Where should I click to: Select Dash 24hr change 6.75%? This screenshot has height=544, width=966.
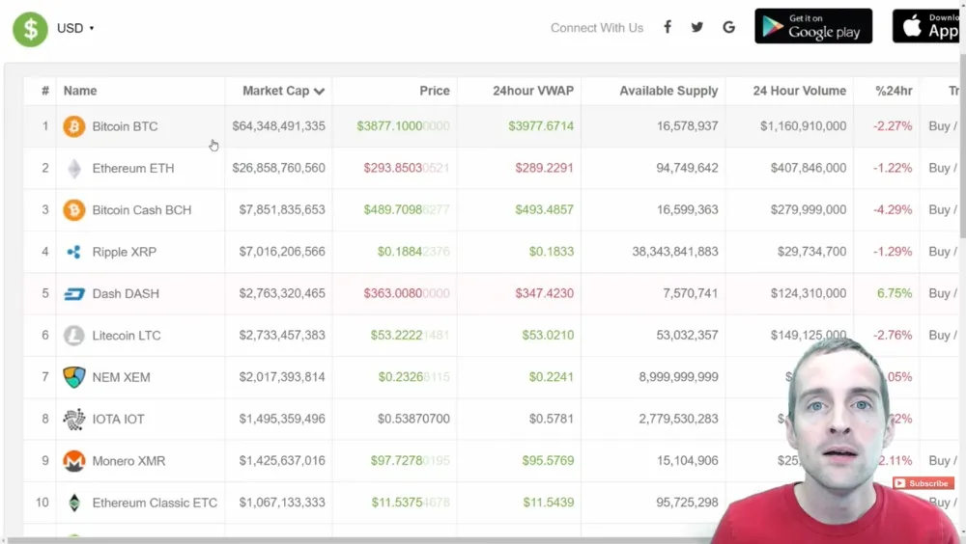click(x=895, y=293)
